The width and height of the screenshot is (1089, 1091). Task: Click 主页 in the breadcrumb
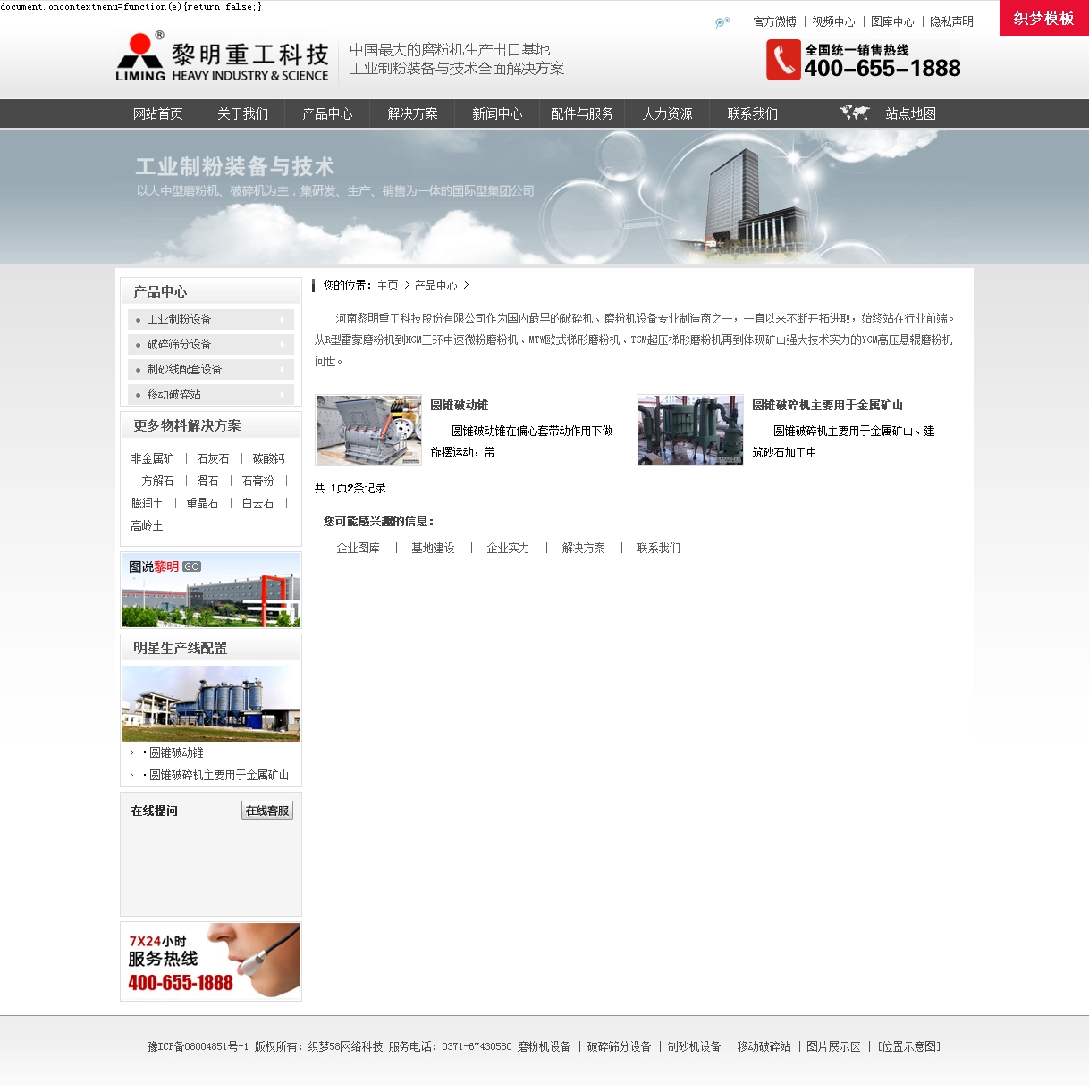tap(387, 285)
